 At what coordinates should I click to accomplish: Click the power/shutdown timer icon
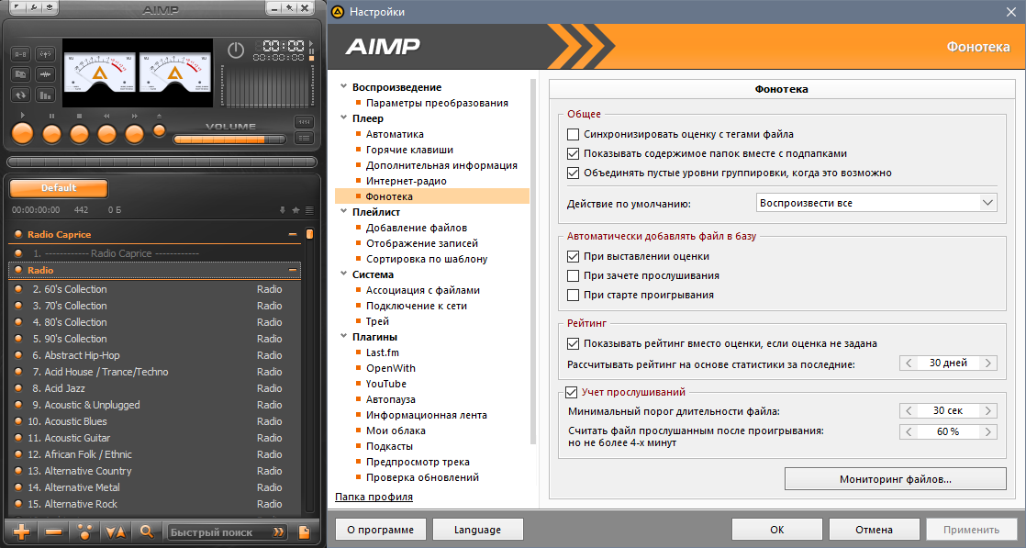pyautogui.click(x=236, y=50)
